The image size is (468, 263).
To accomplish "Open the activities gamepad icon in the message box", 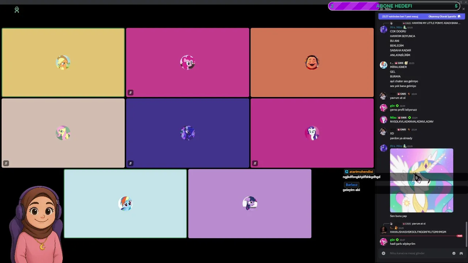I will coord(461,253).
